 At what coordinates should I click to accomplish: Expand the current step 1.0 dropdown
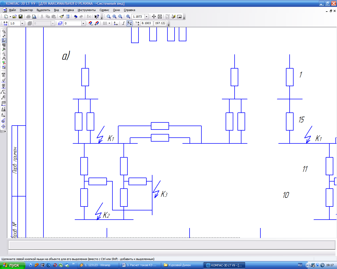[x=22, y=23]
